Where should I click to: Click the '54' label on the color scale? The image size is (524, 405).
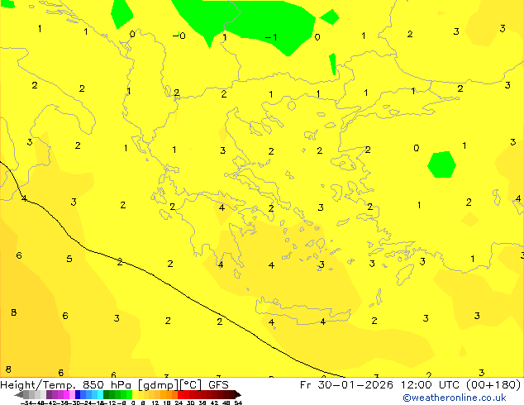(238, 403)
